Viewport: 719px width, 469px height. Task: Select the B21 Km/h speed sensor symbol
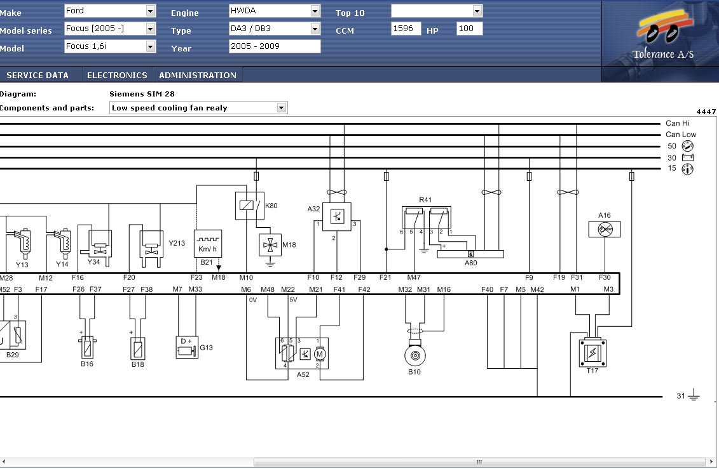(x=208, y=244)
